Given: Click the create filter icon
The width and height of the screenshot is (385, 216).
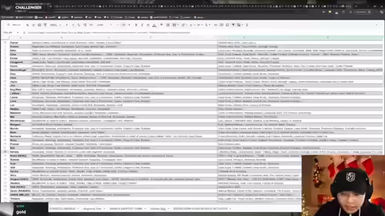Looking at the screenshot, I should [233, 25].
